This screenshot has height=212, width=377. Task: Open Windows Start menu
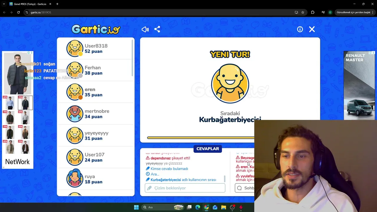click(x=136, y=207)
